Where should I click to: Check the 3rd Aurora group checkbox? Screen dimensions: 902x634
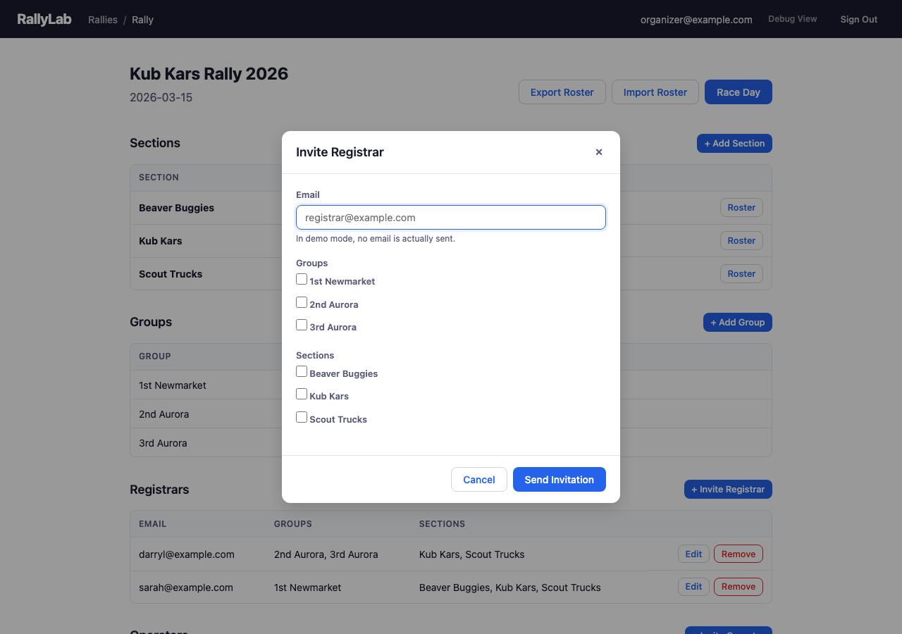pos(302,325)
